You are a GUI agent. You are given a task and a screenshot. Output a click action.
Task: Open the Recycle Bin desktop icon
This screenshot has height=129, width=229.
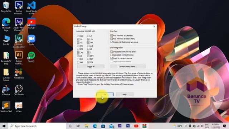6,7
